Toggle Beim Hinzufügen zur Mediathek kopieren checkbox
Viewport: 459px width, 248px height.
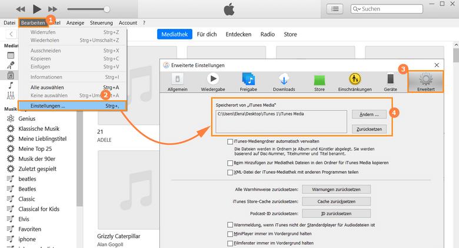click(230, 163)
